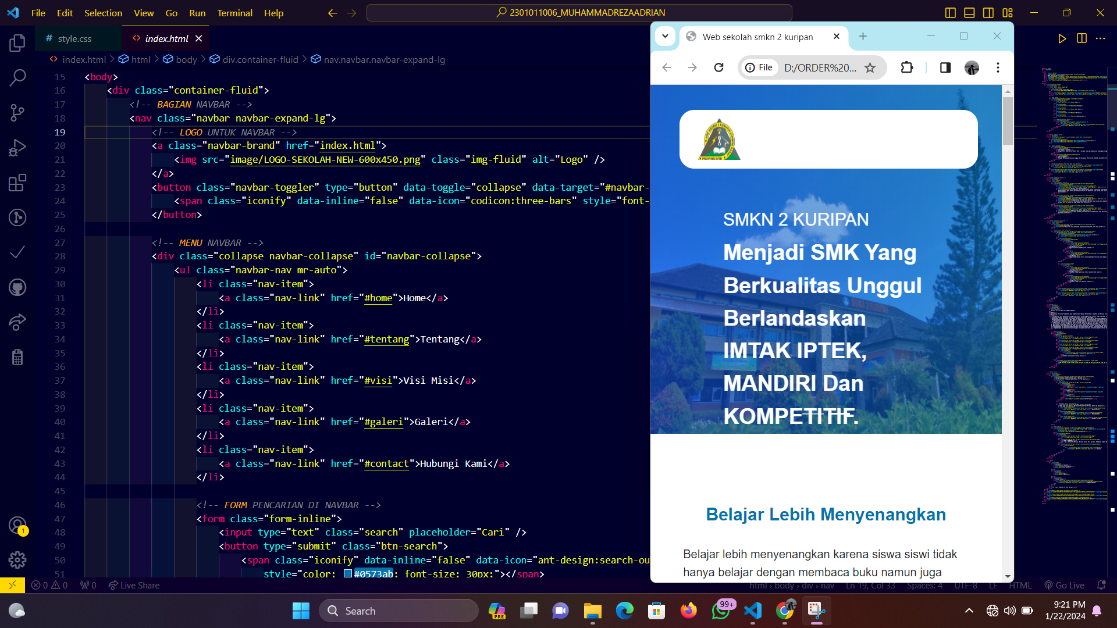The image size is (1117, 628).
Task: Click the browser page vertical scrollbar
Action: (x=1008, y=122)
